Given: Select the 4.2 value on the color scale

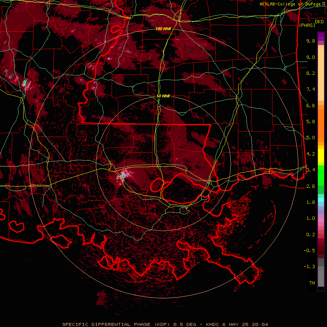Looking at the screenshot, I should 311,154.
